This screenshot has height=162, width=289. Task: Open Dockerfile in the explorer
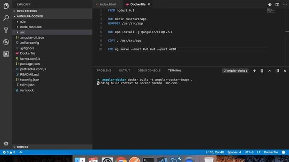tap(52, 54)
